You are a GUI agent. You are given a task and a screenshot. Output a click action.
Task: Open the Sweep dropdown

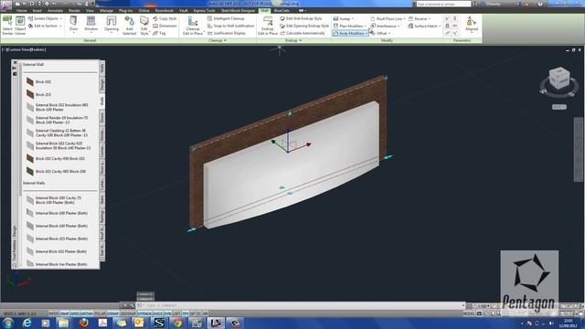coord(344,18)
